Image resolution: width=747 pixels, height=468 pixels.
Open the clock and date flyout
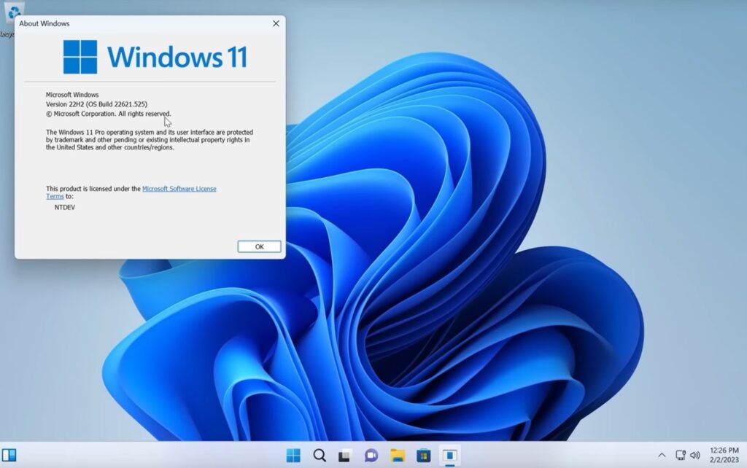pos(724,456)
